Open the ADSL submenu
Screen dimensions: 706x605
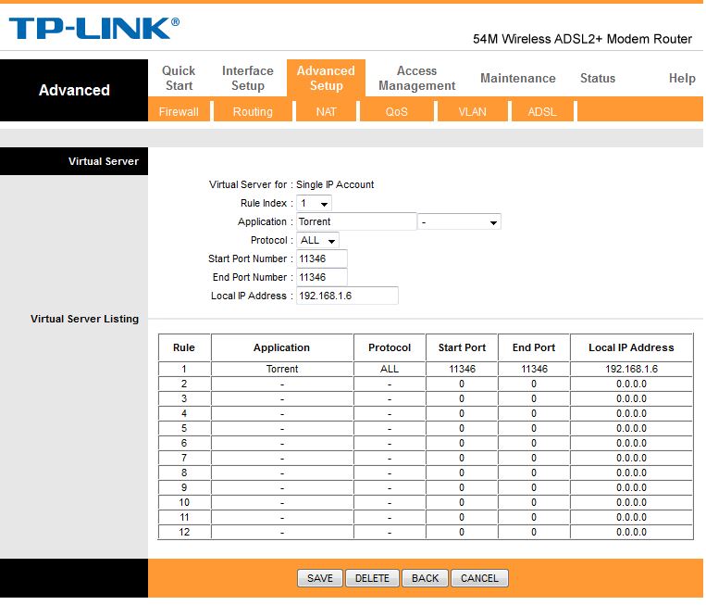point(542,111)
